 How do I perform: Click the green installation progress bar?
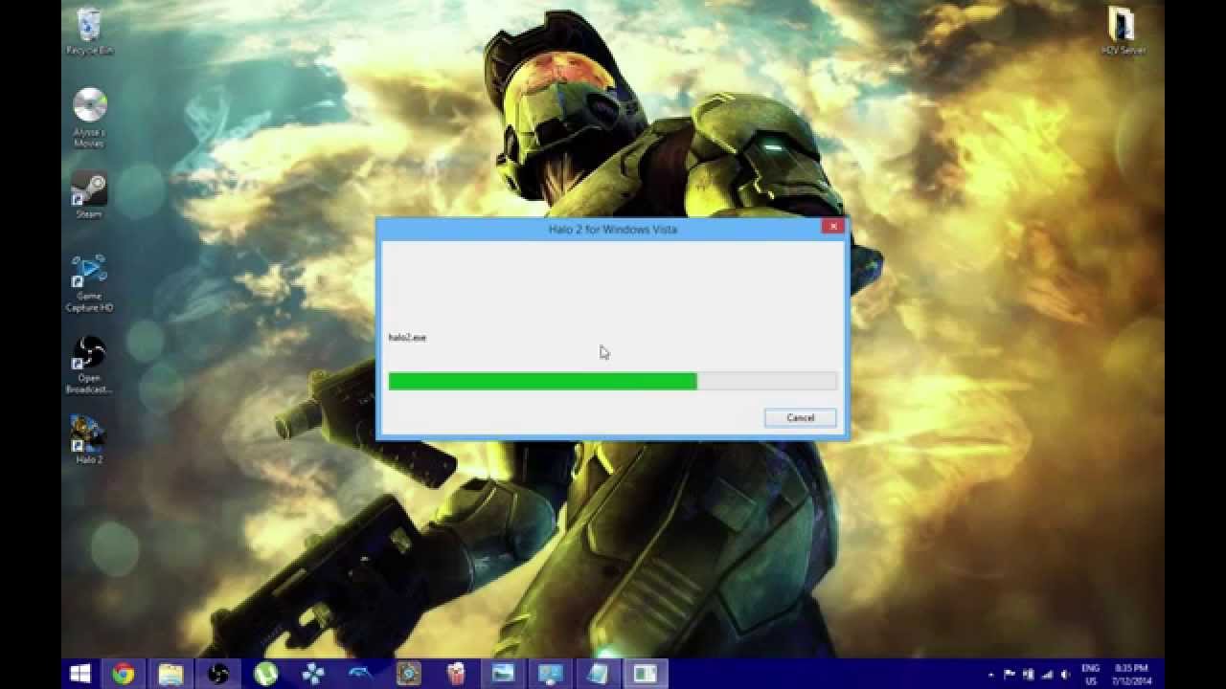pyautogui.click(x=613, y=381)
